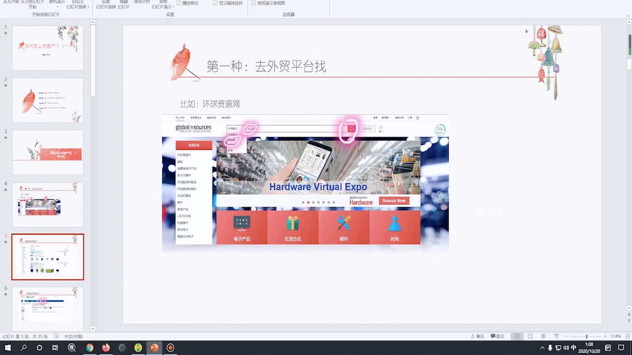Toggle the 备注 notes pane

click(x=477, y=336)
